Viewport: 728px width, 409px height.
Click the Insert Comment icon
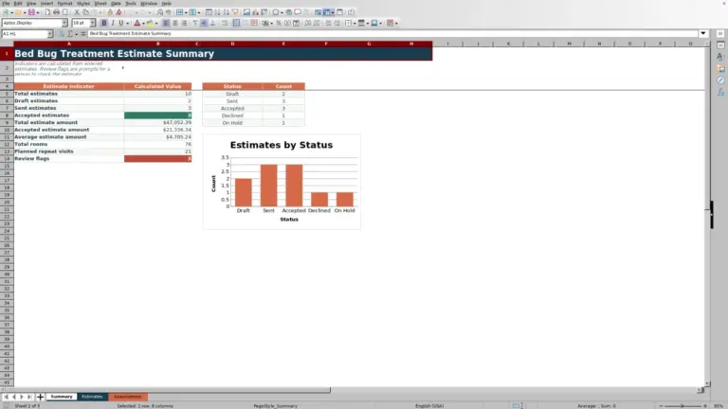point(298,12)
